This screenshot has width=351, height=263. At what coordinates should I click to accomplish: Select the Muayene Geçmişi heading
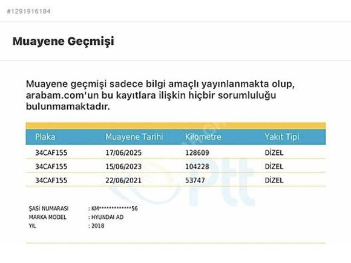64,41
